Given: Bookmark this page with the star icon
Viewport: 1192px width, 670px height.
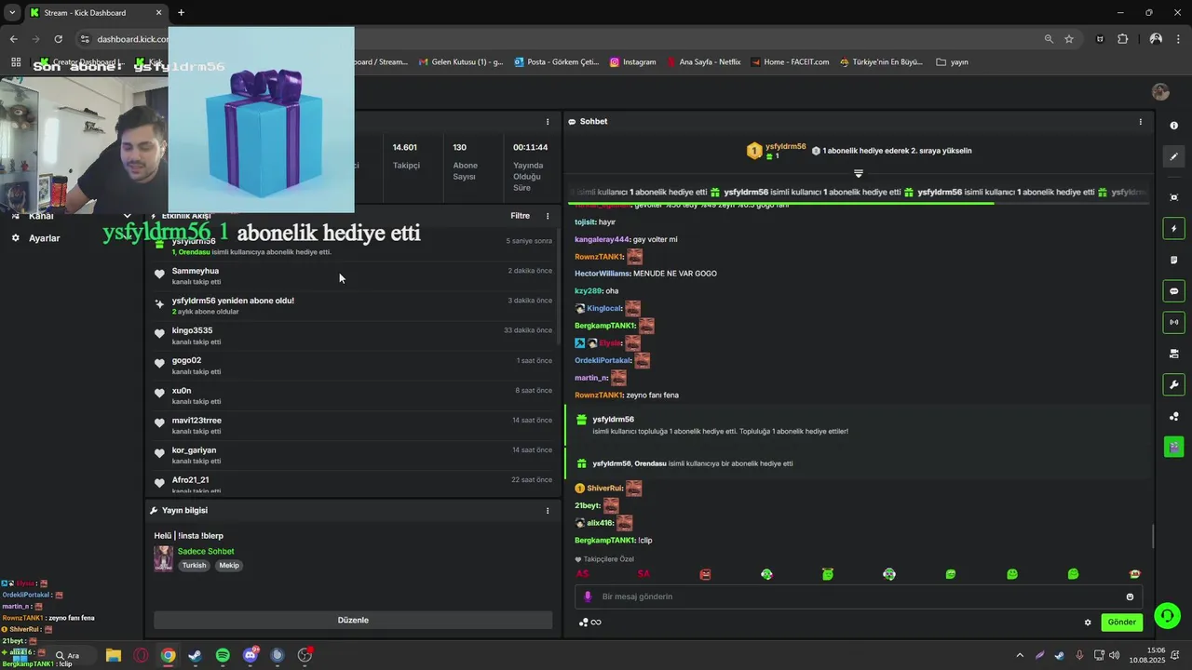Looking at the screenshot, I should [x=1069, y=39].
